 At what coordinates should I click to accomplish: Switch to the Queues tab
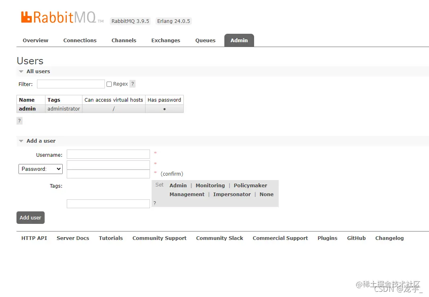click(205, 41)
